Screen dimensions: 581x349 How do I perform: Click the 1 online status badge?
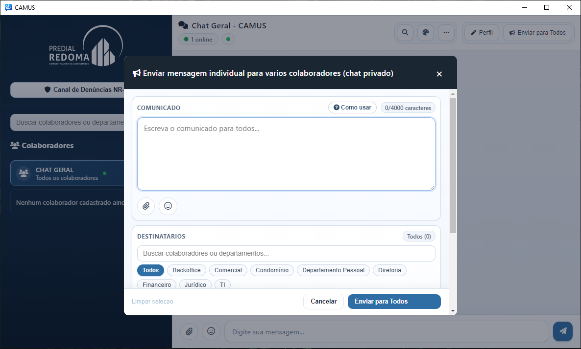pos(198,39)
